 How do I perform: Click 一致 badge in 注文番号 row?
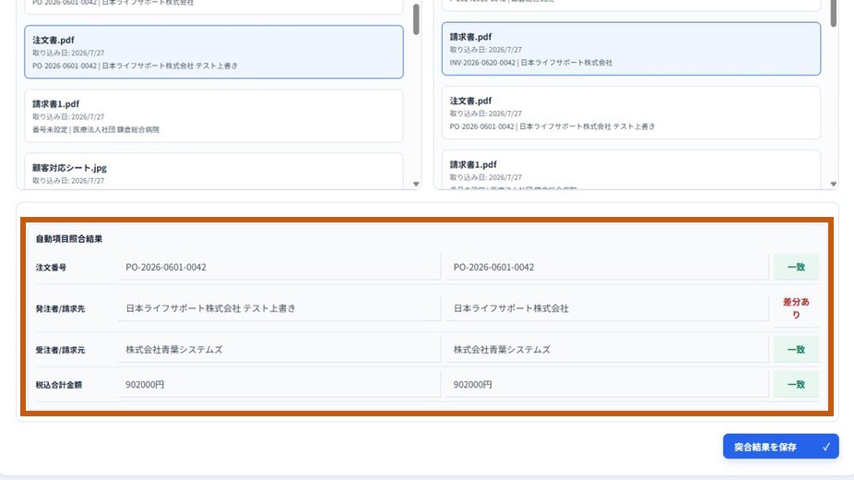tap(796, 267)
